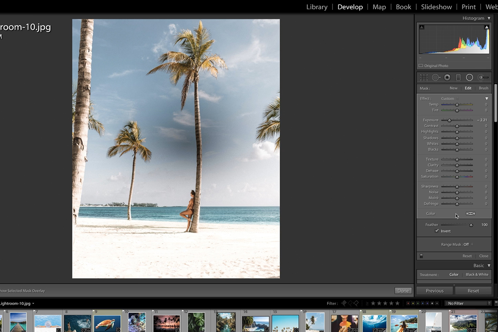Select the sea turtle thumbnail in filmstrip
This screenshot has width=498, height=332.
pos(107,324)
